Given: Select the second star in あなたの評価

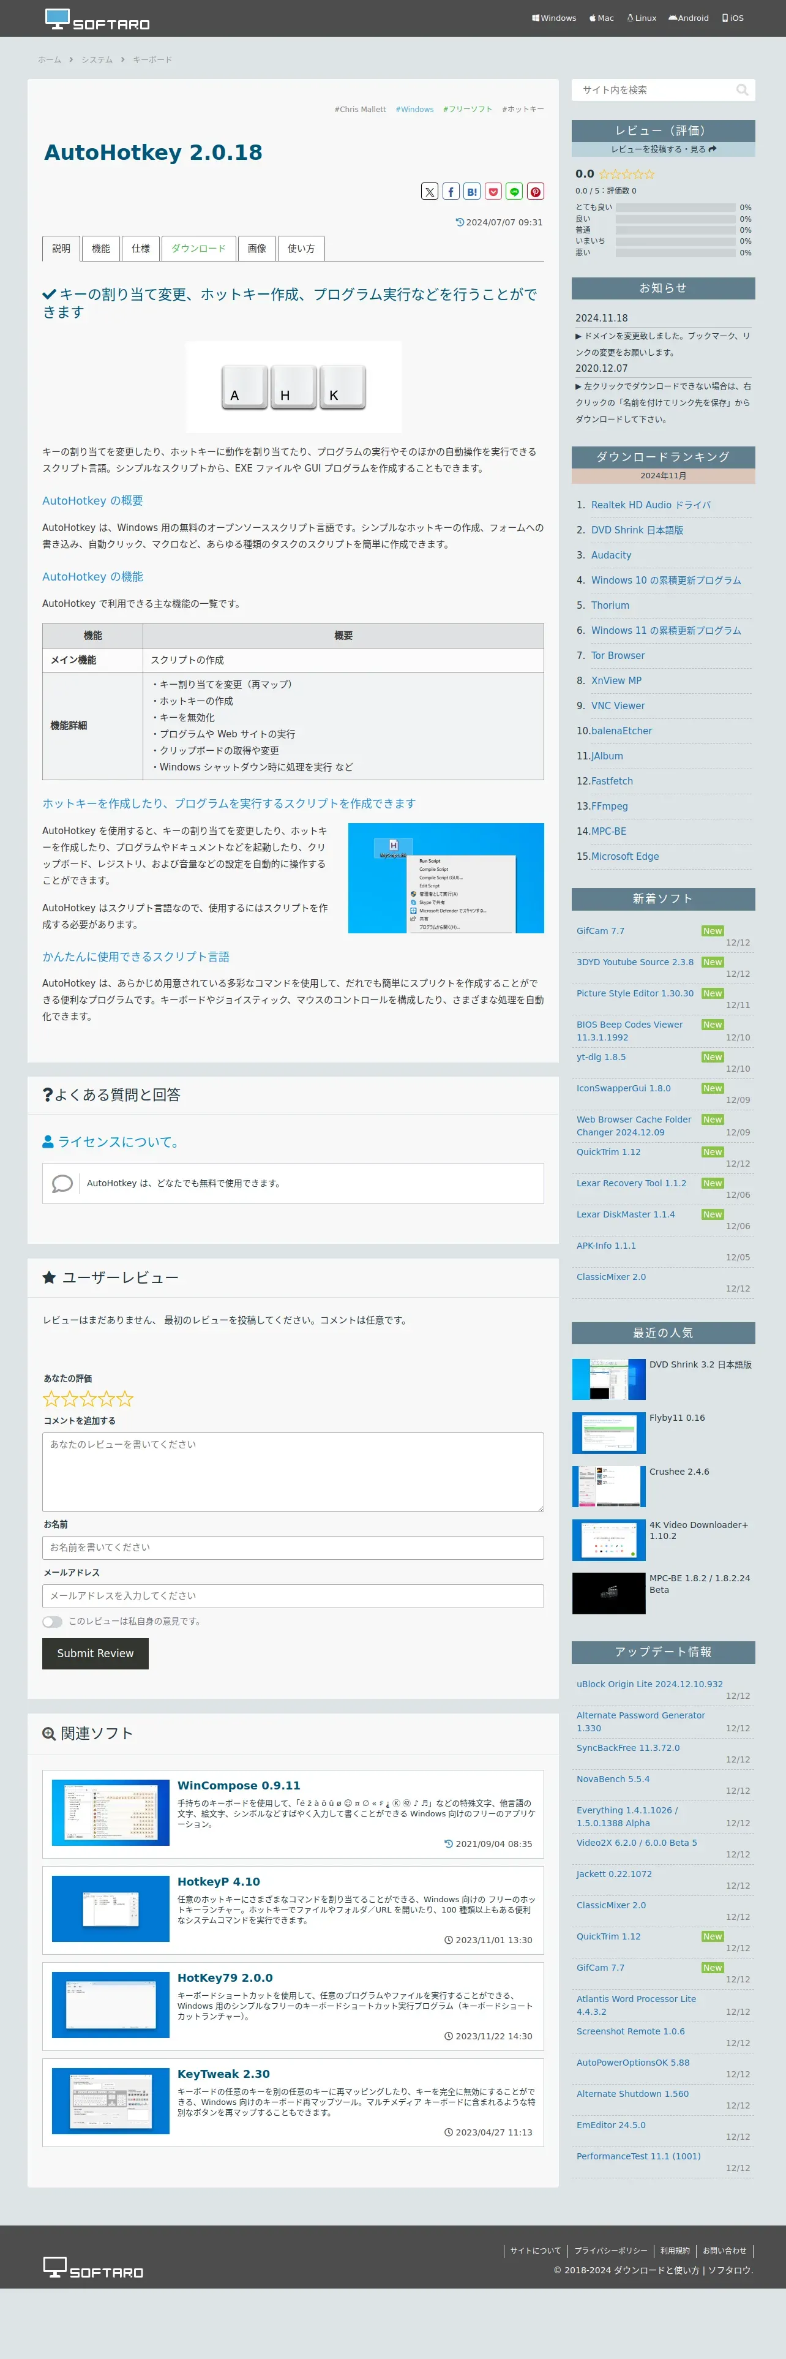Looking at the screenshot, I should (x=70, y=1398).
